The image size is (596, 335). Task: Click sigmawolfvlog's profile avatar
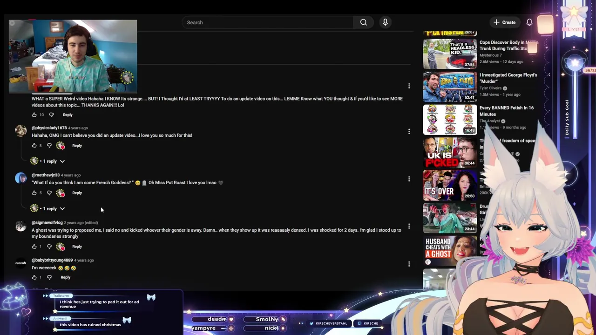tap(20, 226)
